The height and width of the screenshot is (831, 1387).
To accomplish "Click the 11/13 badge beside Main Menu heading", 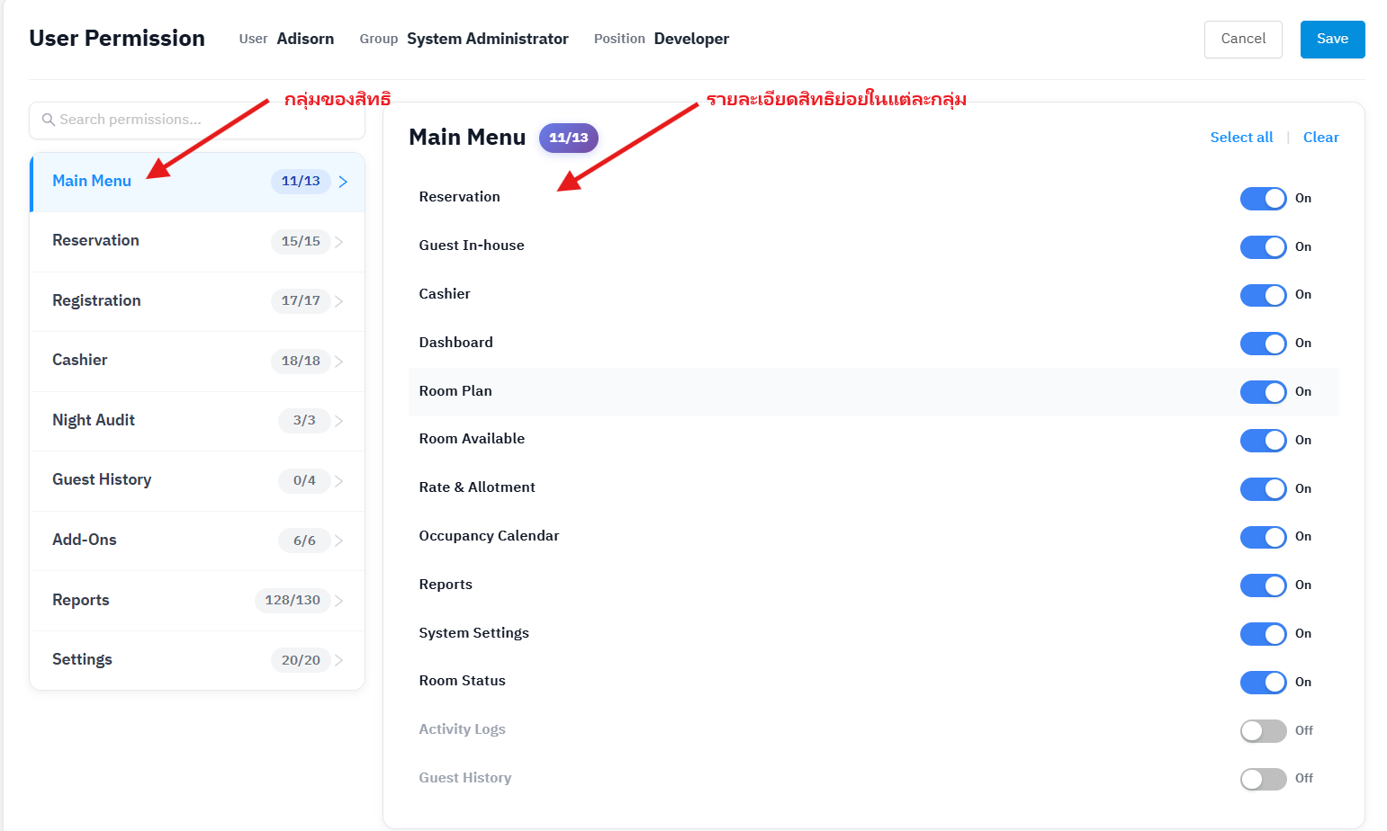I will tap(568, 138).
